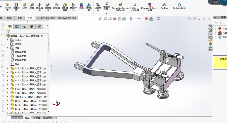Switch to 模型 (Model) bottom tab
This screenshot has width=227, height=123.
[27, 118]
